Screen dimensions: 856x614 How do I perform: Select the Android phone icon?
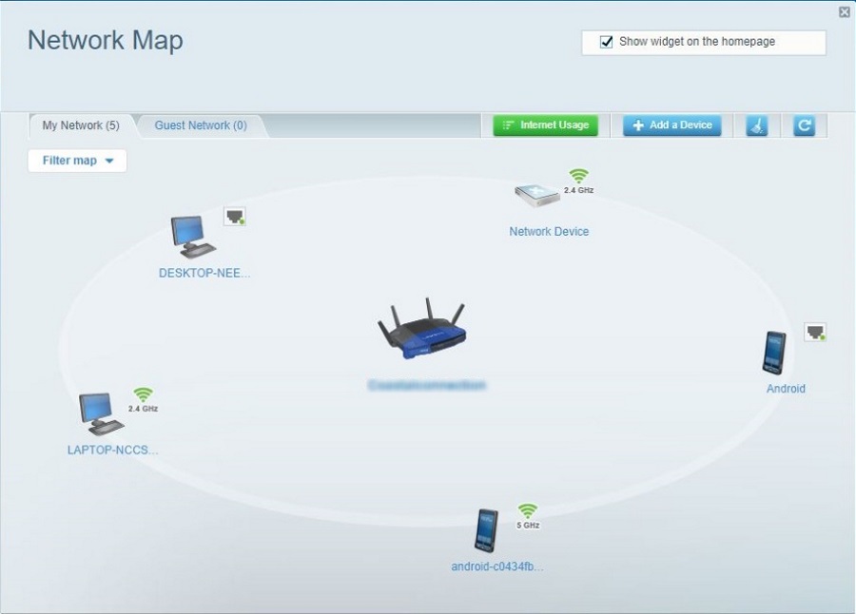(x=774, y=353)
